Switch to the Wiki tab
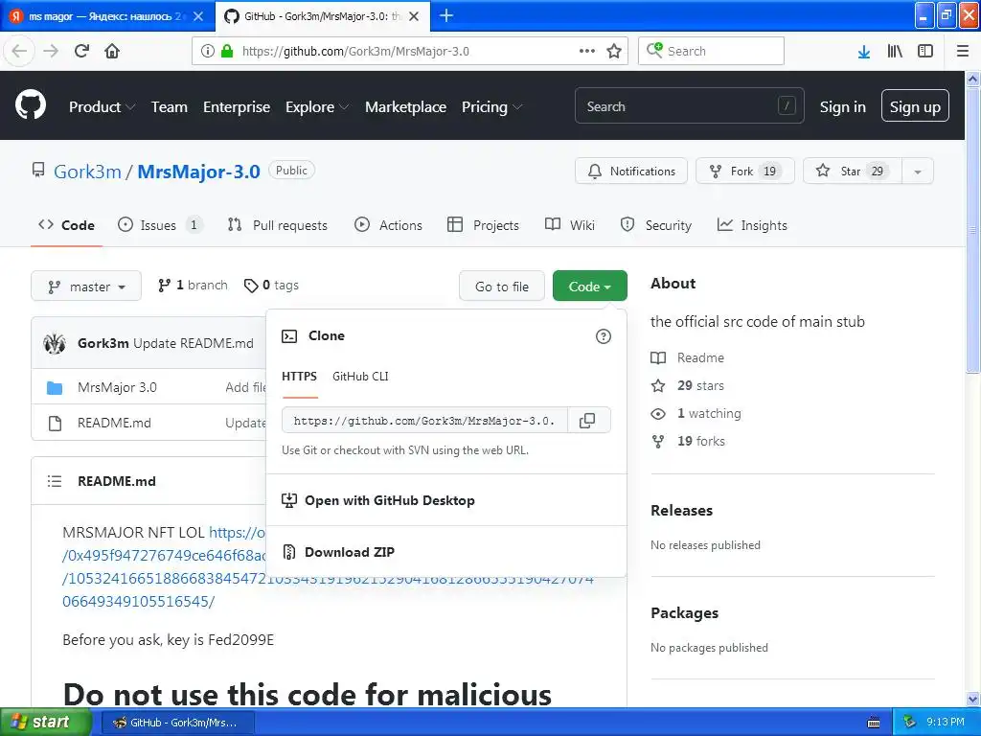Image resolution: width=981 pixels, height=736 pixels. pyautogui.click(x=570, y=225)
